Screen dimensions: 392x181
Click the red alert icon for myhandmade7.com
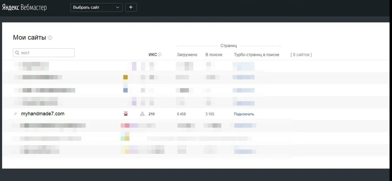[x=126, y=114]
